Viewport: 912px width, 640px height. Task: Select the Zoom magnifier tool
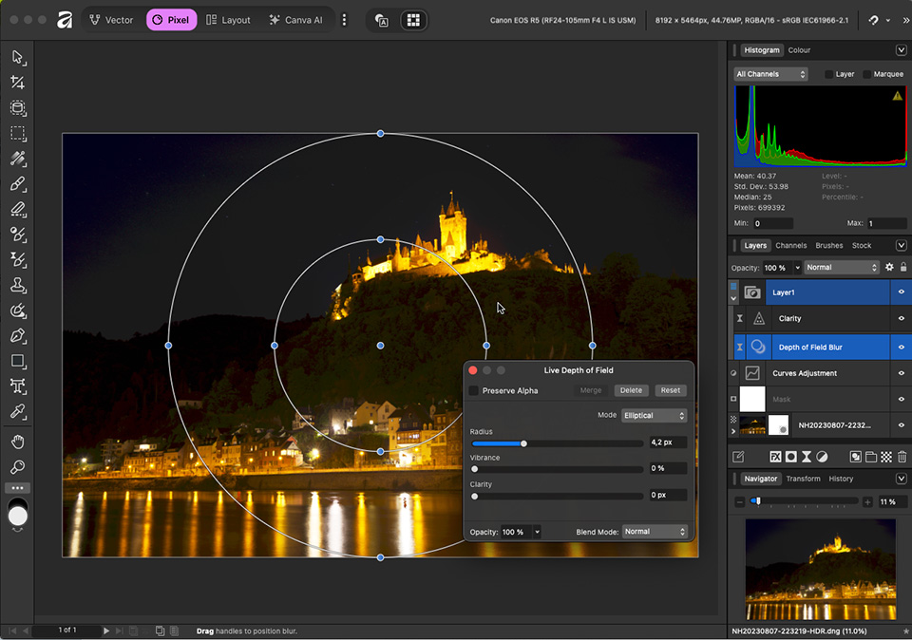click(x=17, y=467)
